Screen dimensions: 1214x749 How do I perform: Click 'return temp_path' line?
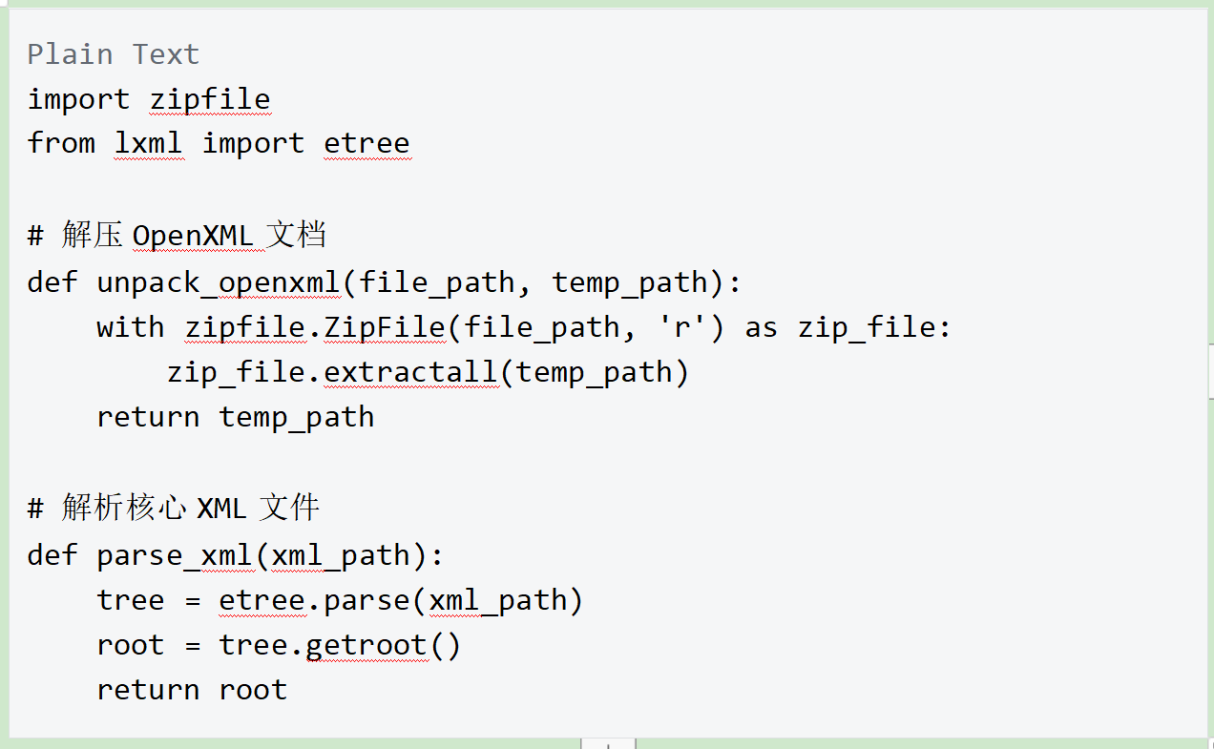(x=236, y=417)
